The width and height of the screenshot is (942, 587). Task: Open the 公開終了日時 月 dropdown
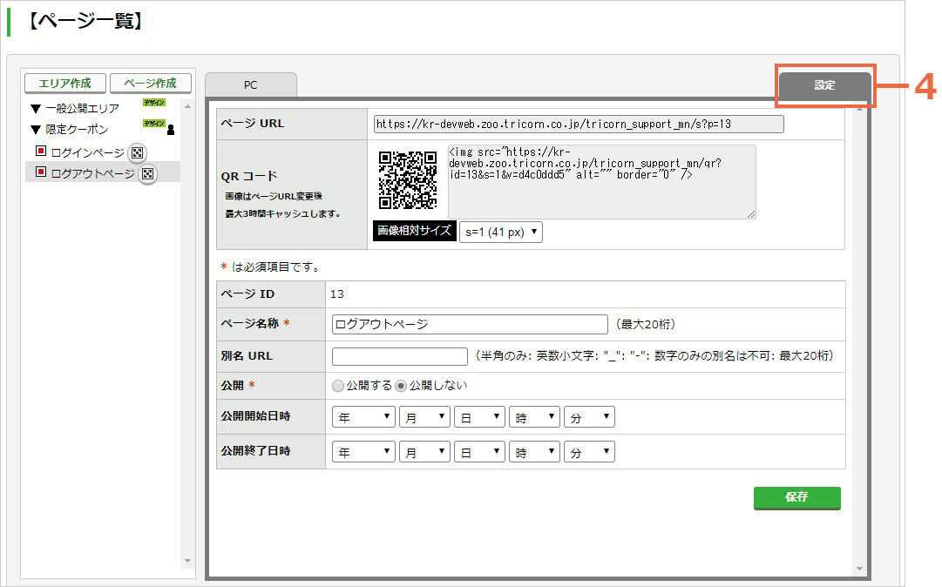tap(424, 452)
